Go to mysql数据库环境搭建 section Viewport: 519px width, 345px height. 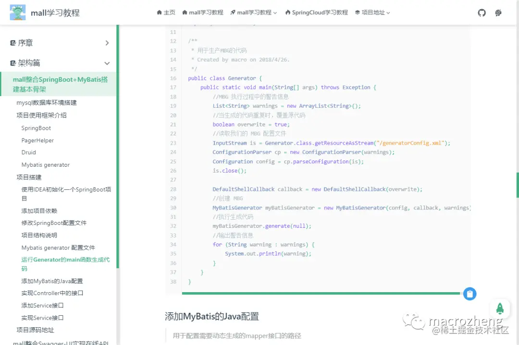46,103
